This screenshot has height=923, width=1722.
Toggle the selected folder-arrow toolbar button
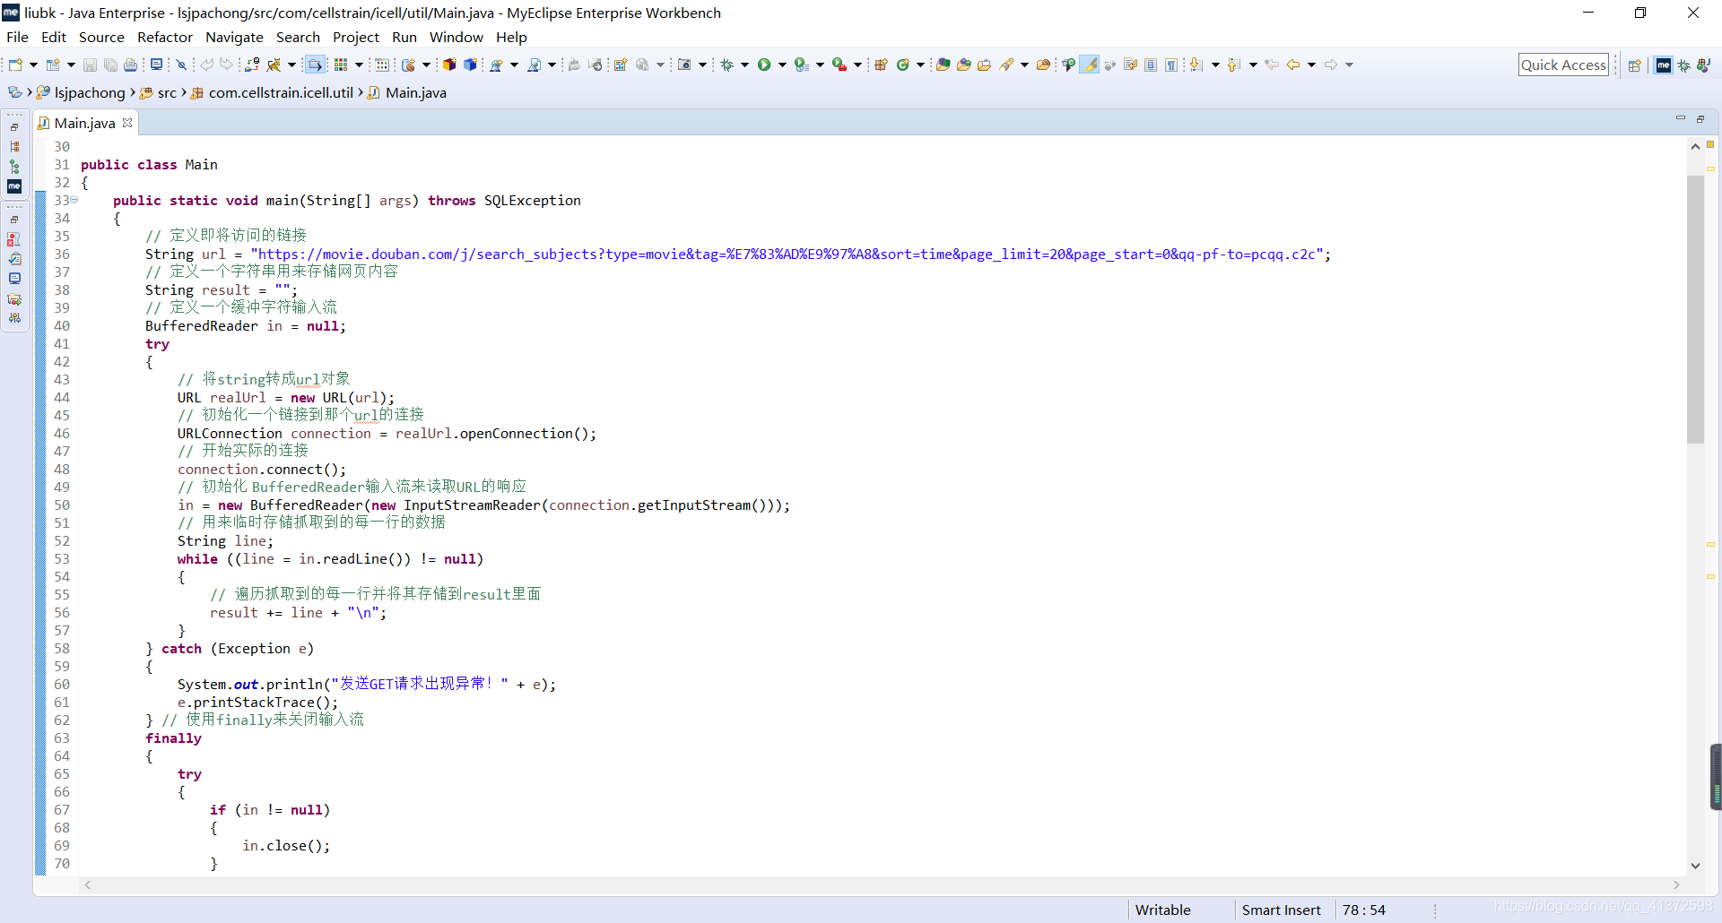(x=315, y=65)
